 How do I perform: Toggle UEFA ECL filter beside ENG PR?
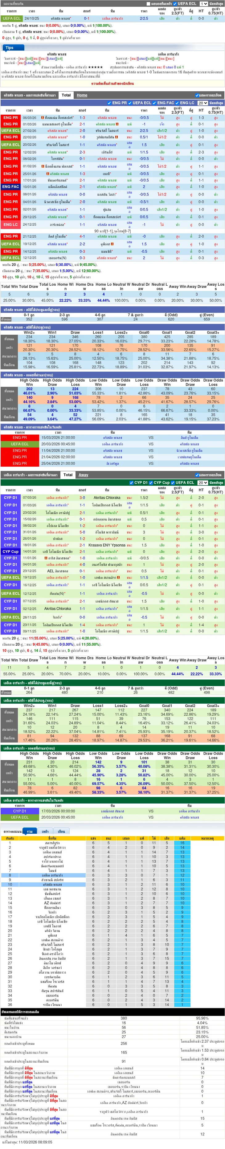click(x=130, y=103)
